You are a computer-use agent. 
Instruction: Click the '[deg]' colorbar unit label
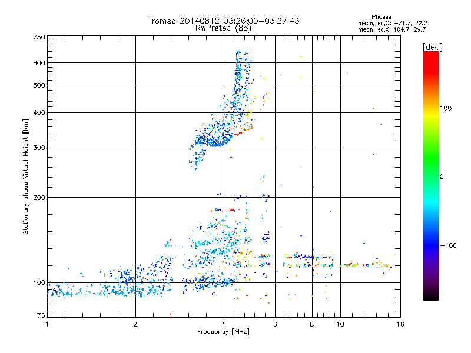[x=432, y=47]
